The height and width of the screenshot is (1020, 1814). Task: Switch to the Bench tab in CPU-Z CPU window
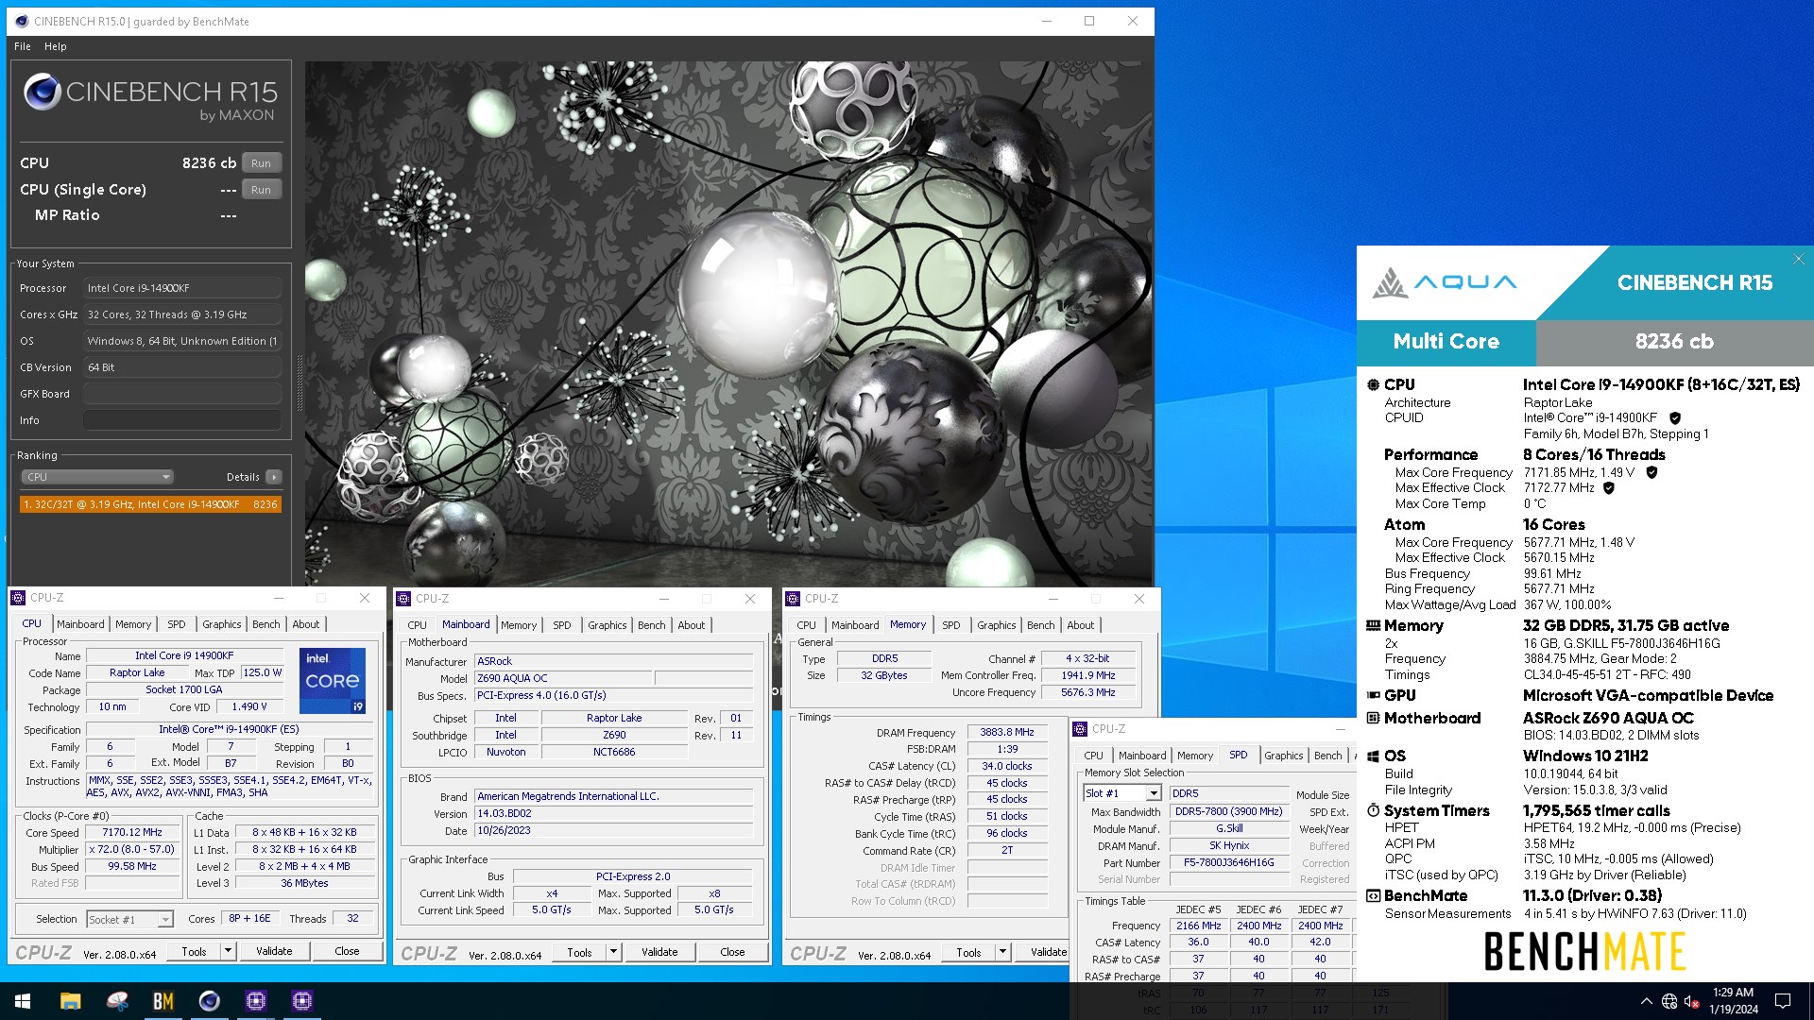(x=266, y=624)
